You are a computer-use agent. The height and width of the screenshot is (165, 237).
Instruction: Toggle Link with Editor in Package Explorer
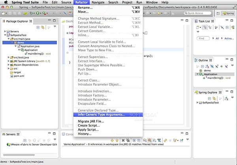point(43,27)
